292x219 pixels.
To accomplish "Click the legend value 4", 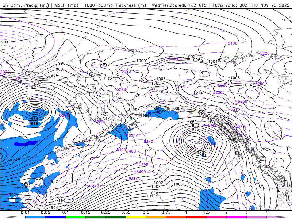I will tap(266, 212).
